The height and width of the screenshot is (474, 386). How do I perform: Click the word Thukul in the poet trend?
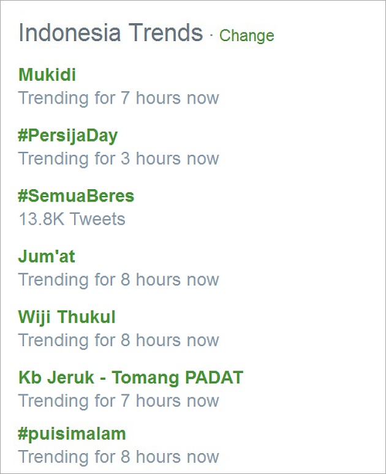[86, 317]
